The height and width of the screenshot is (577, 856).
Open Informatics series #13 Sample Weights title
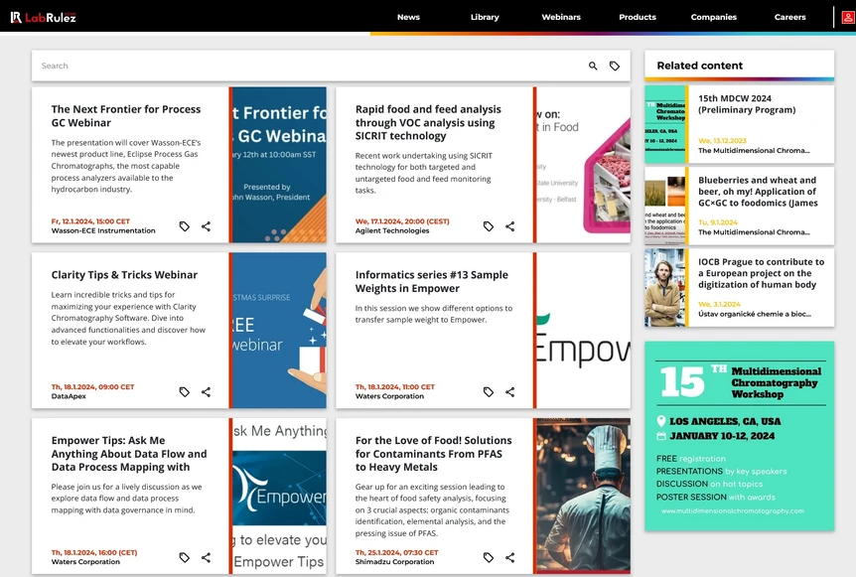(x=432, y=281)
